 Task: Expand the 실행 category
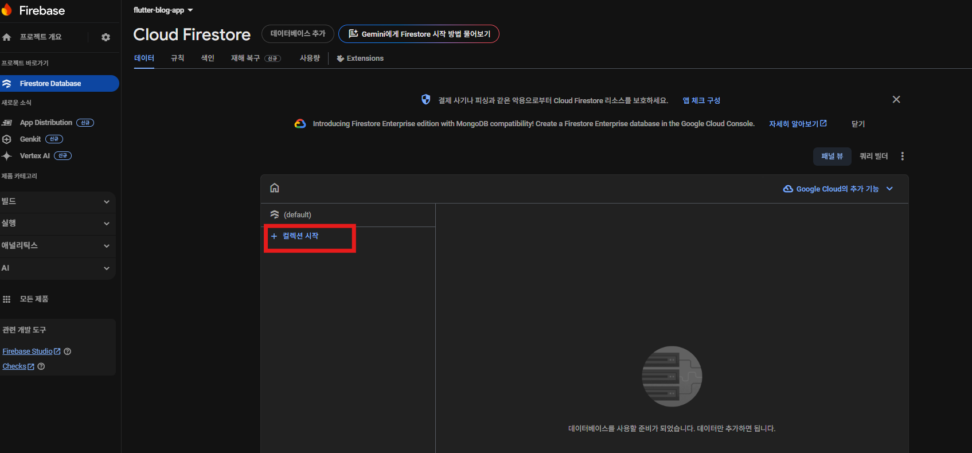click(x=57, y=224)
